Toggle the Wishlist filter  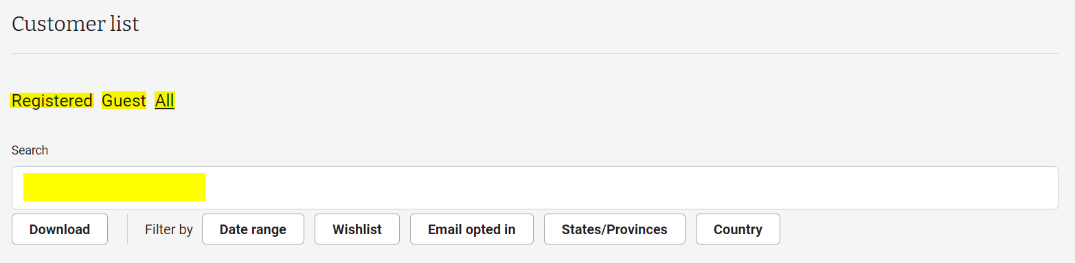[357, 229]
